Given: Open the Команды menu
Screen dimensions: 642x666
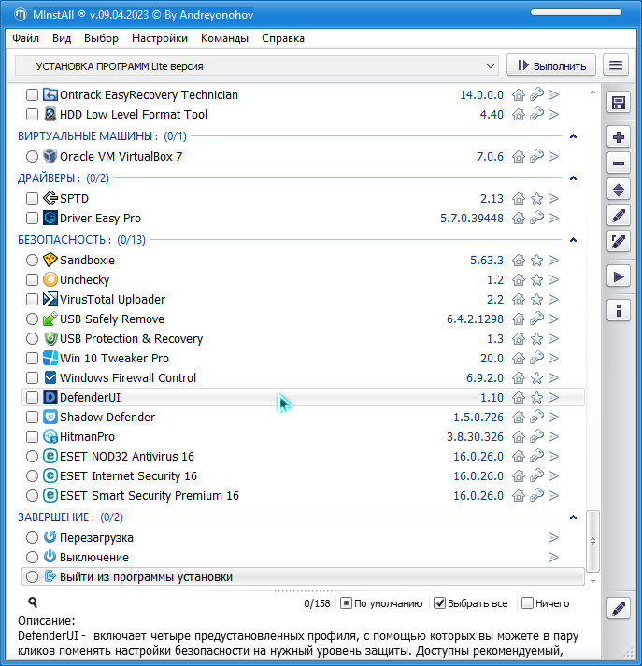Looking at the screenshot, I should [224, 38].
